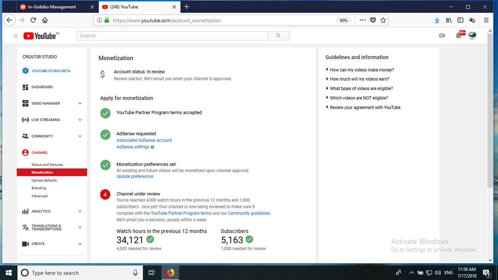
Task: Click the Firefox address bar URL
Action: click(167, 20)
